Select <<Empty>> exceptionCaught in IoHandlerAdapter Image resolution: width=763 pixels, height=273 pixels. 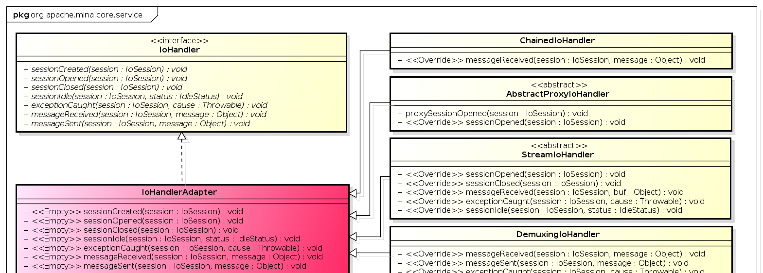click(173, 248)
